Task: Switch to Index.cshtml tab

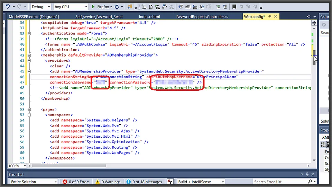Action: pyautogui.click(x=149, y=17)
